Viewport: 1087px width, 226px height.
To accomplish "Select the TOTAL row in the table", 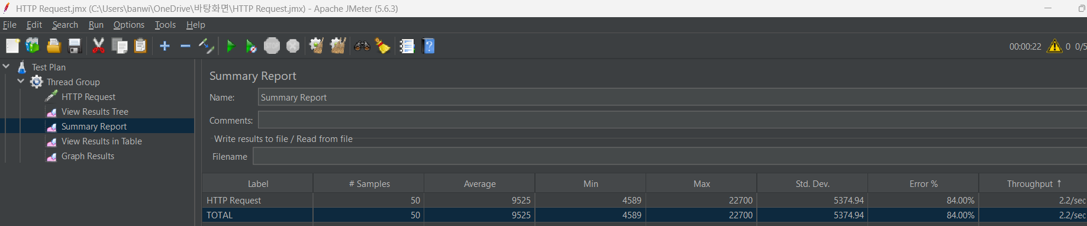I will [x=644, y=215].
